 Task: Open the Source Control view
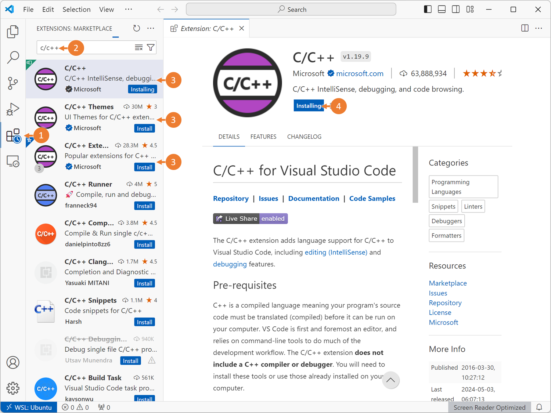pyautogui.click(x=13, y=83)
